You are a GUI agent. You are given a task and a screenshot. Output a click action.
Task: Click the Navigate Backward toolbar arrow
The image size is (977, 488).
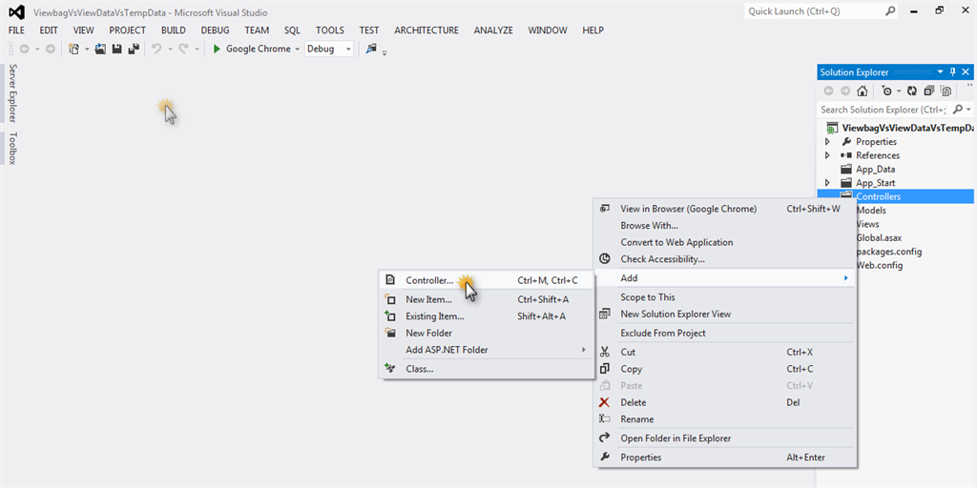point(24,49)
